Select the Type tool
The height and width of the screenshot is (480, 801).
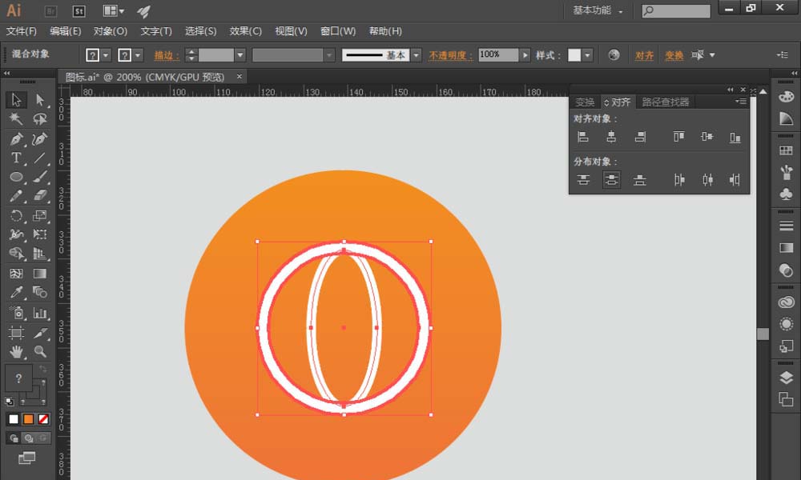coord(16,158)
